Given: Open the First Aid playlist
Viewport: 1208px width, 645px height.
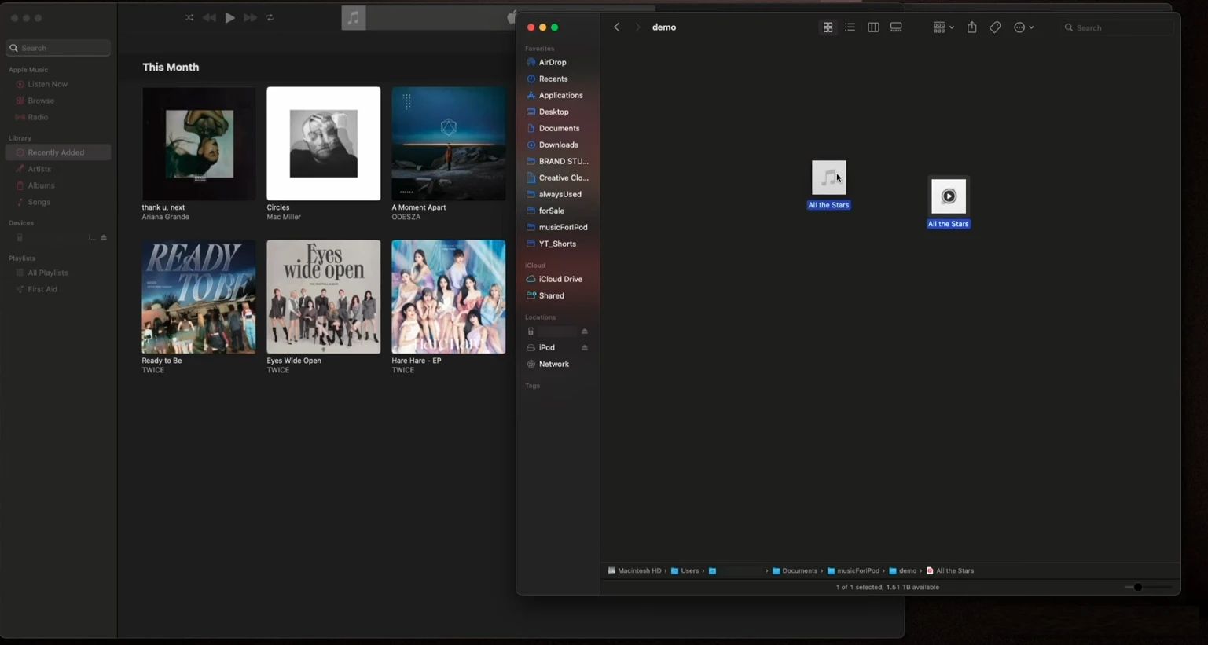Looking at the screenshot, I should point(42,289).
